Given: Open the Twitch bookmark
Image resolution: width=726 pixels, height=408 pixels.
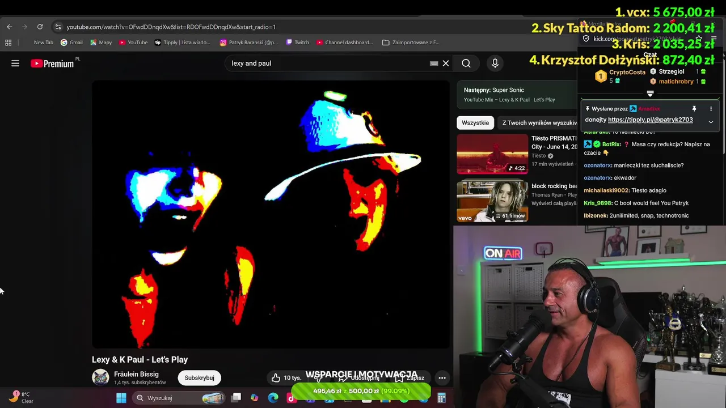Looking at the screenshot, I should [x=297, y=42].
